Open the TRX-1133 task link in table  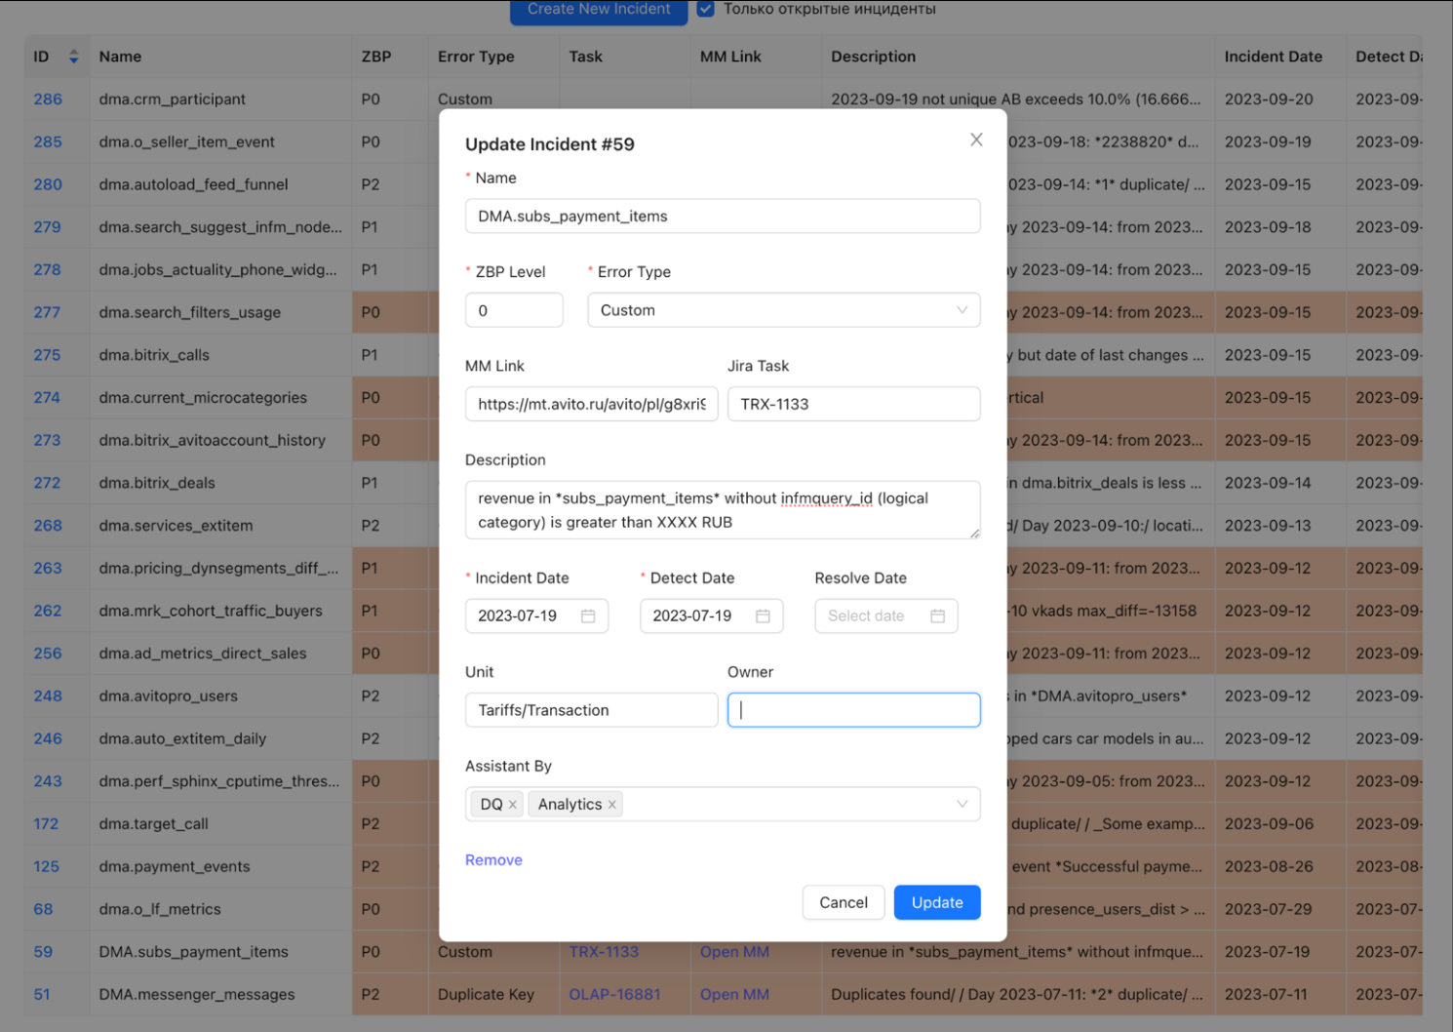[x=604, y=952]
